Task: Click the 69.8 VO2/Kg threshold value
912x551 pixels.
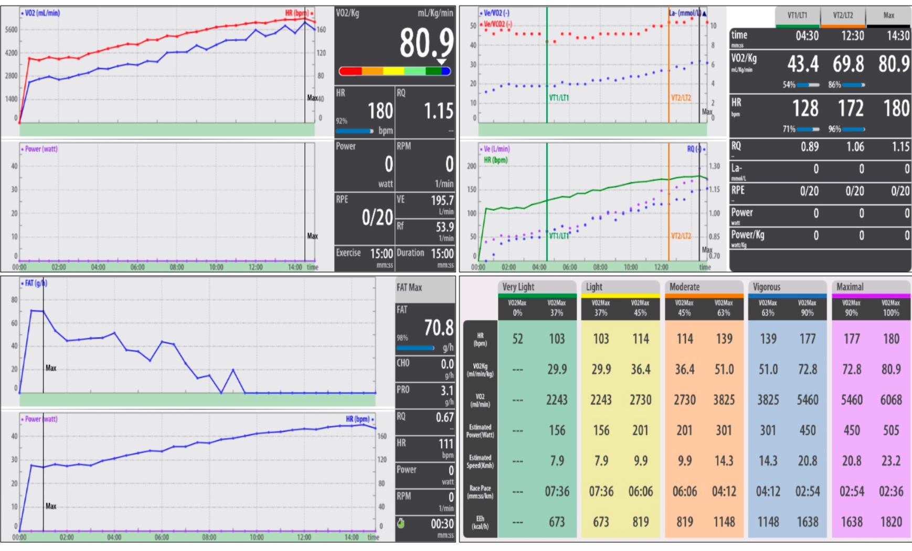Action: point(849,64)
